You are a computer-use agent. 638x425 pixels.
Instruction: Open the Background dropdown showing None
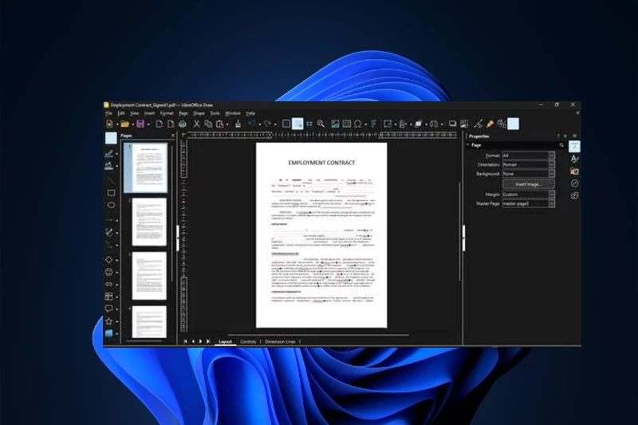point(528,174)
